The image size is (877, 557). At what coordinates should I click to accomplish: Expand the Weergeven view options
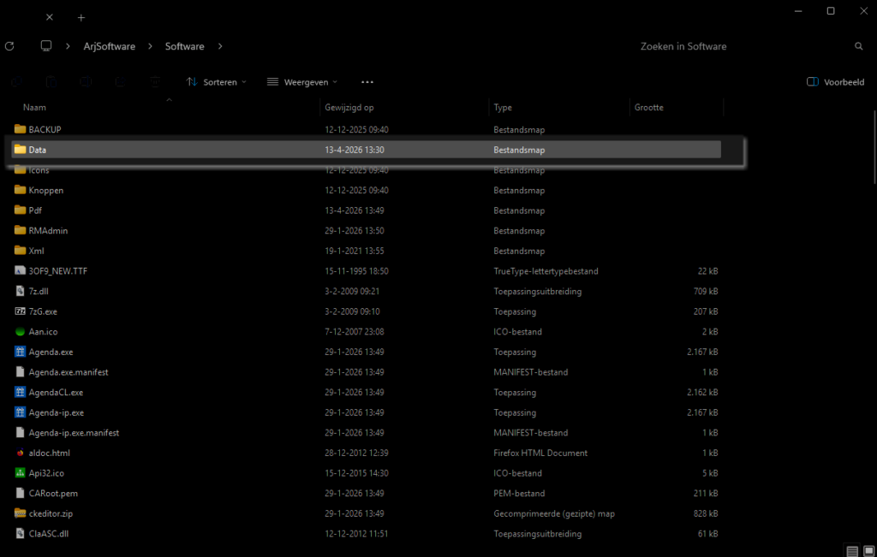tap(302, 82)
